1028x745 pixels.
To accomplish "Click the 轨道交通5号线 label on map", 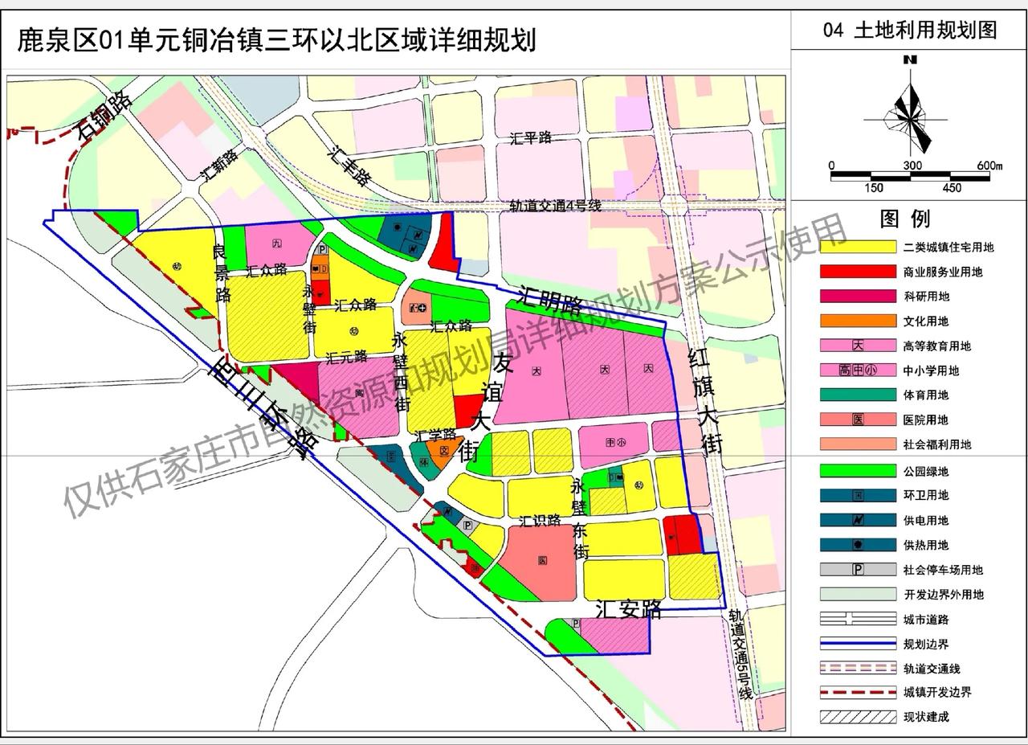I will pyautogui.click(x=740, y=653).
